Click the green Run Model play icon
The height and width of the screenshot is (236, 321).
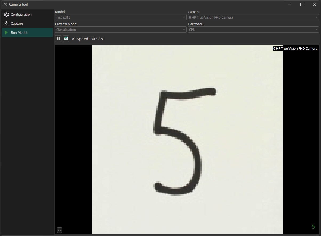coord(6,32)
